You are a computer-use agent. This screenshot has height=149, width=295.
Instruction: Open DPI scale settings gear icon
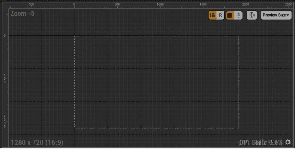(288, 142)
